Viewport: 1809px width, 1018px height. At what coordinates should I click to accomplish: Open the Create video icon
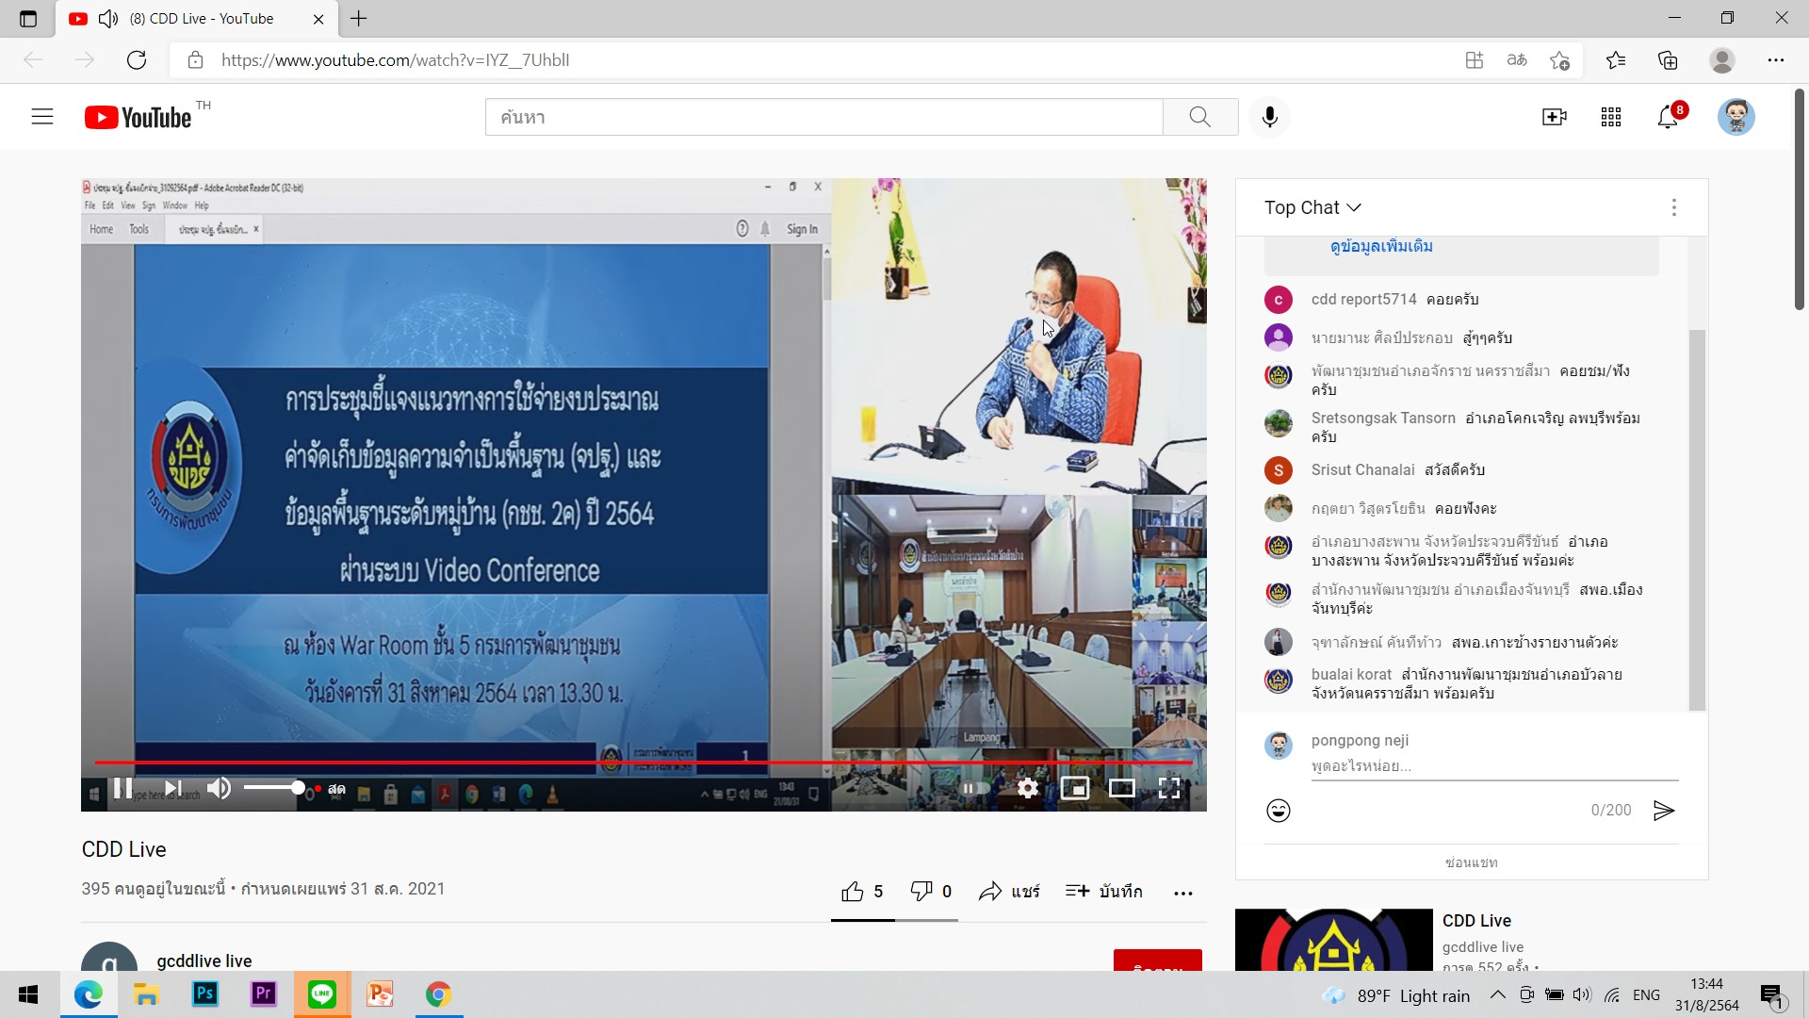point(1554,117)
